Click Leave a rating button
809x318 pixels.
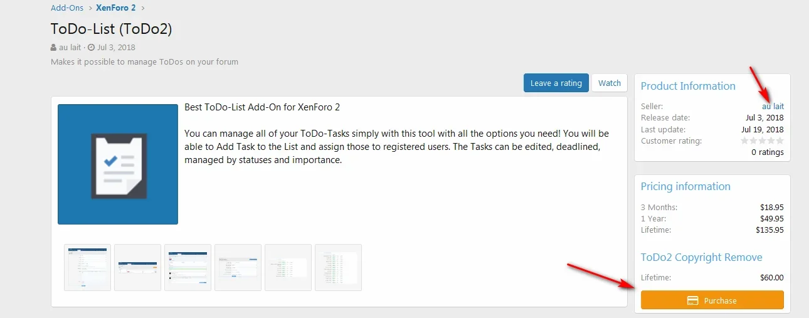coord(556,83)
